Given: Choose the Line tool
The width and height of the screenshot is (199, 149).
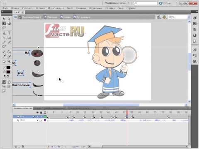Looking at the screenshot, I should pyautogui.click(x=4, y=38).
